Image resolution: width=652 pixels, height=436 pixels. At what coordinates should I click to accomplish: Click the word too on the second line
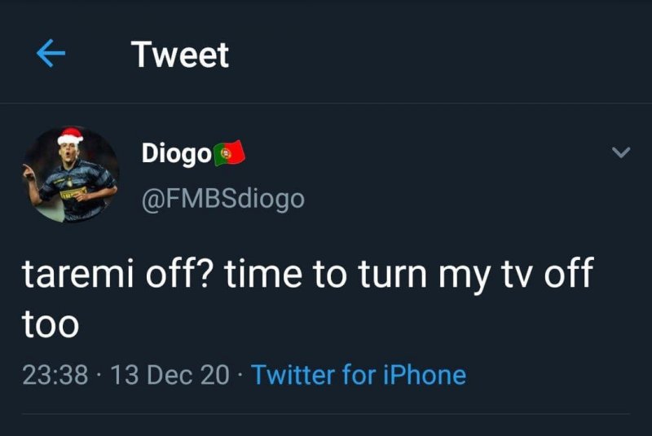51,324
